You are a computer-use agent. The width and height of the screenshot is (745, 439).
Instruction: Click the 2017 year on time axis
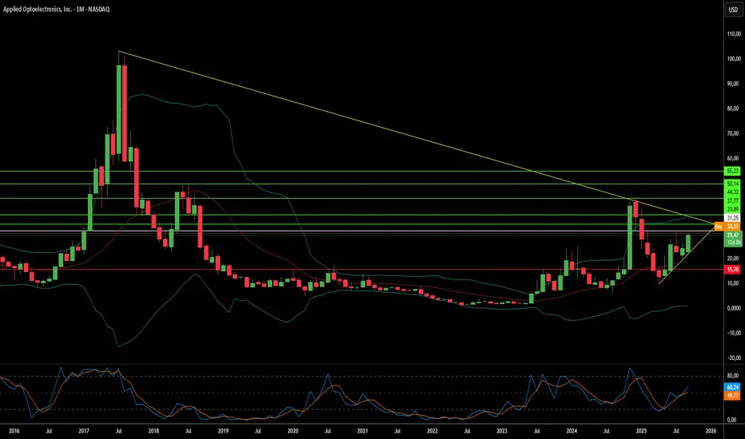(x=84, y=429)
